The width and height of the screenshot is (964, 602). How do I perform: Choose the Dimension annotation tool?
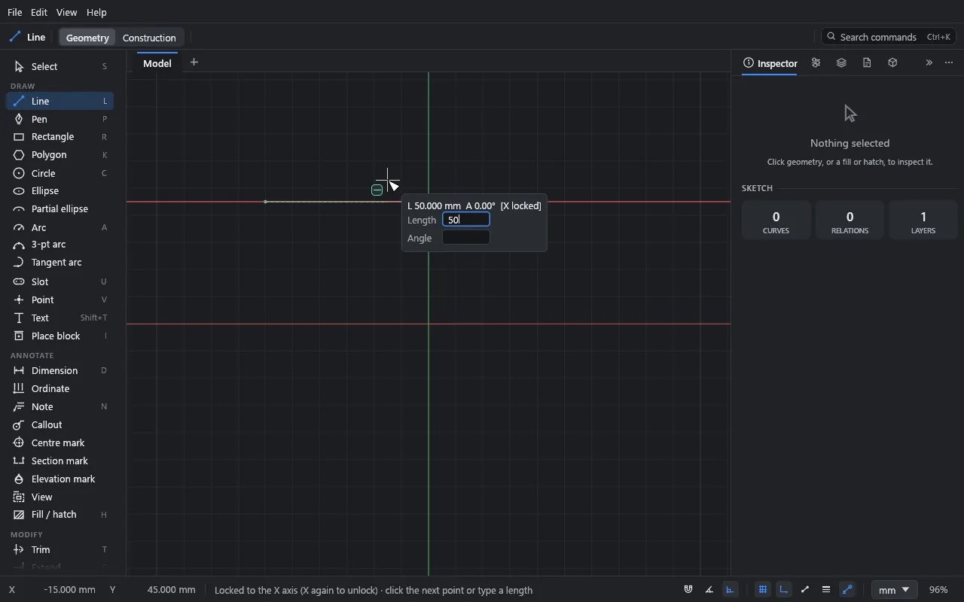60,370
